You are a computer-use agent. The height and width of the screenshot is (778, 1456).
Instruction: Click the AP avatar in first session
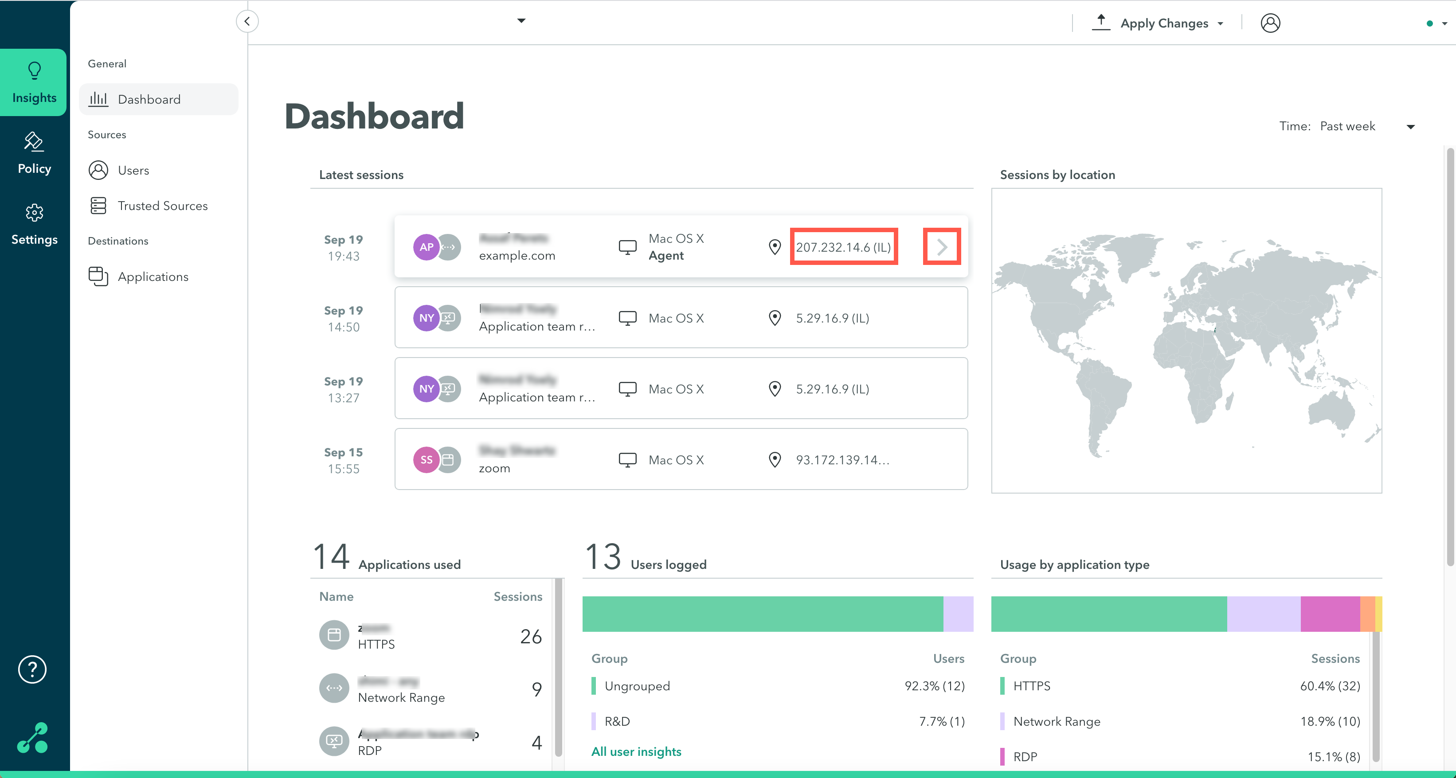point(426,247)
